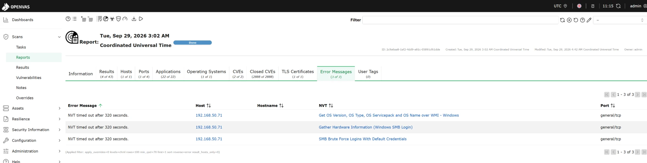Open Vulnerabilities in sidebar
Screen dimensions: 647x163
29,78
